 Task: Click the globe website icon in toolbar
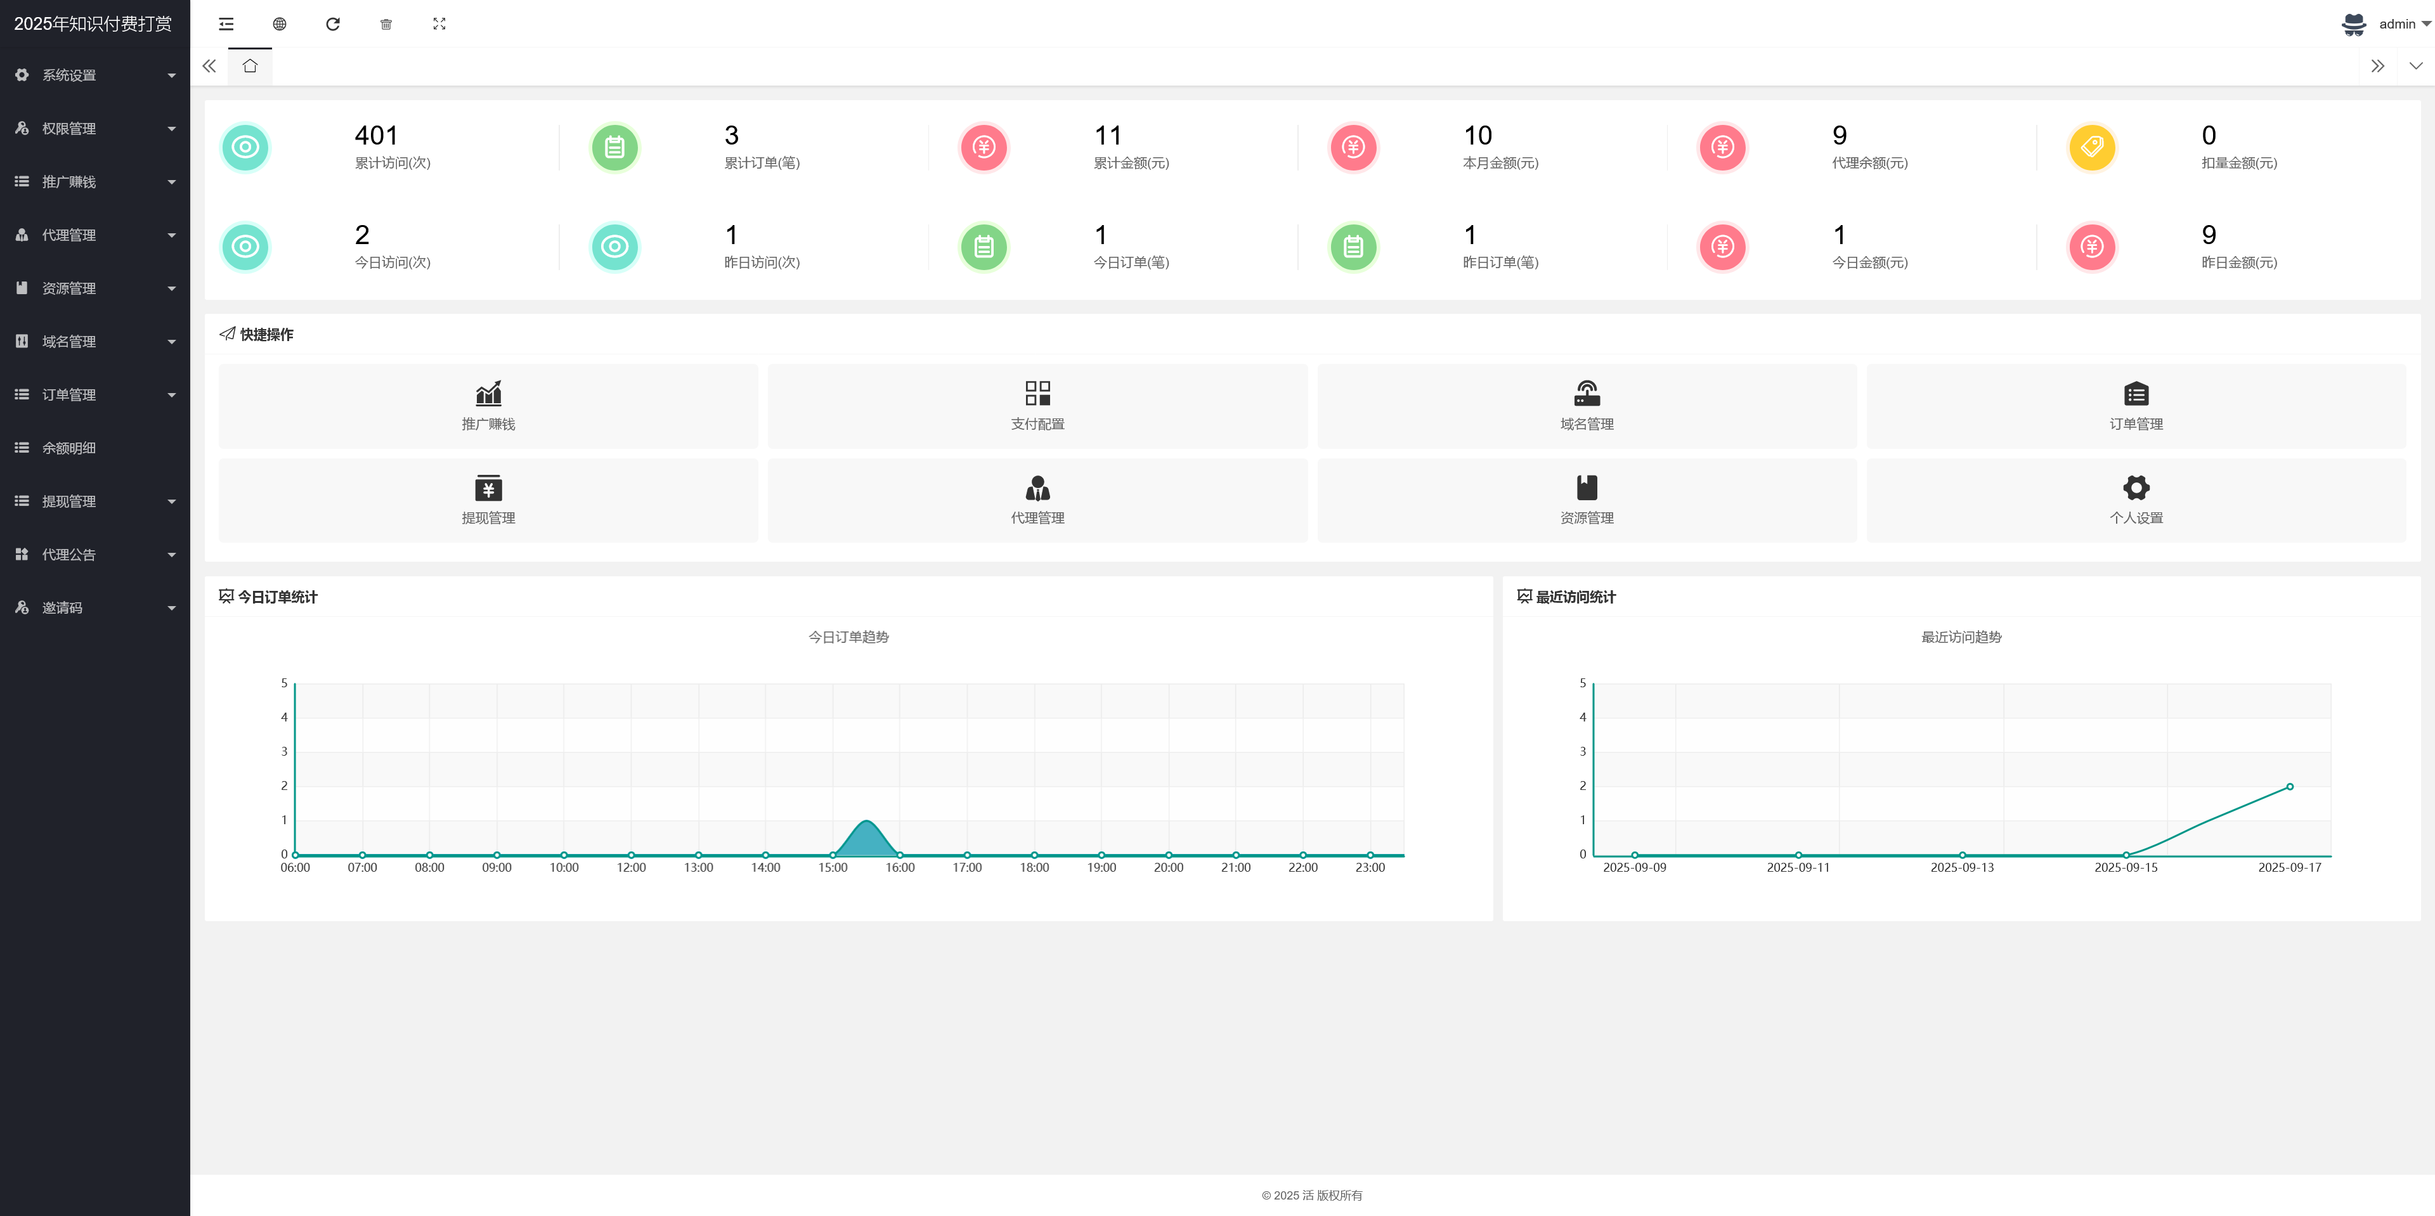(x=279, y=23)
